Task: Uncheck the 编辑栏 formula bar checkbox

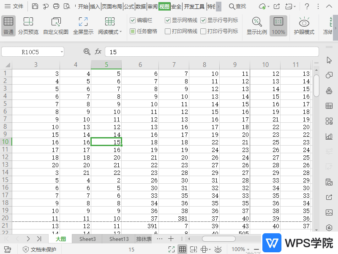Action: pos(133,20)
